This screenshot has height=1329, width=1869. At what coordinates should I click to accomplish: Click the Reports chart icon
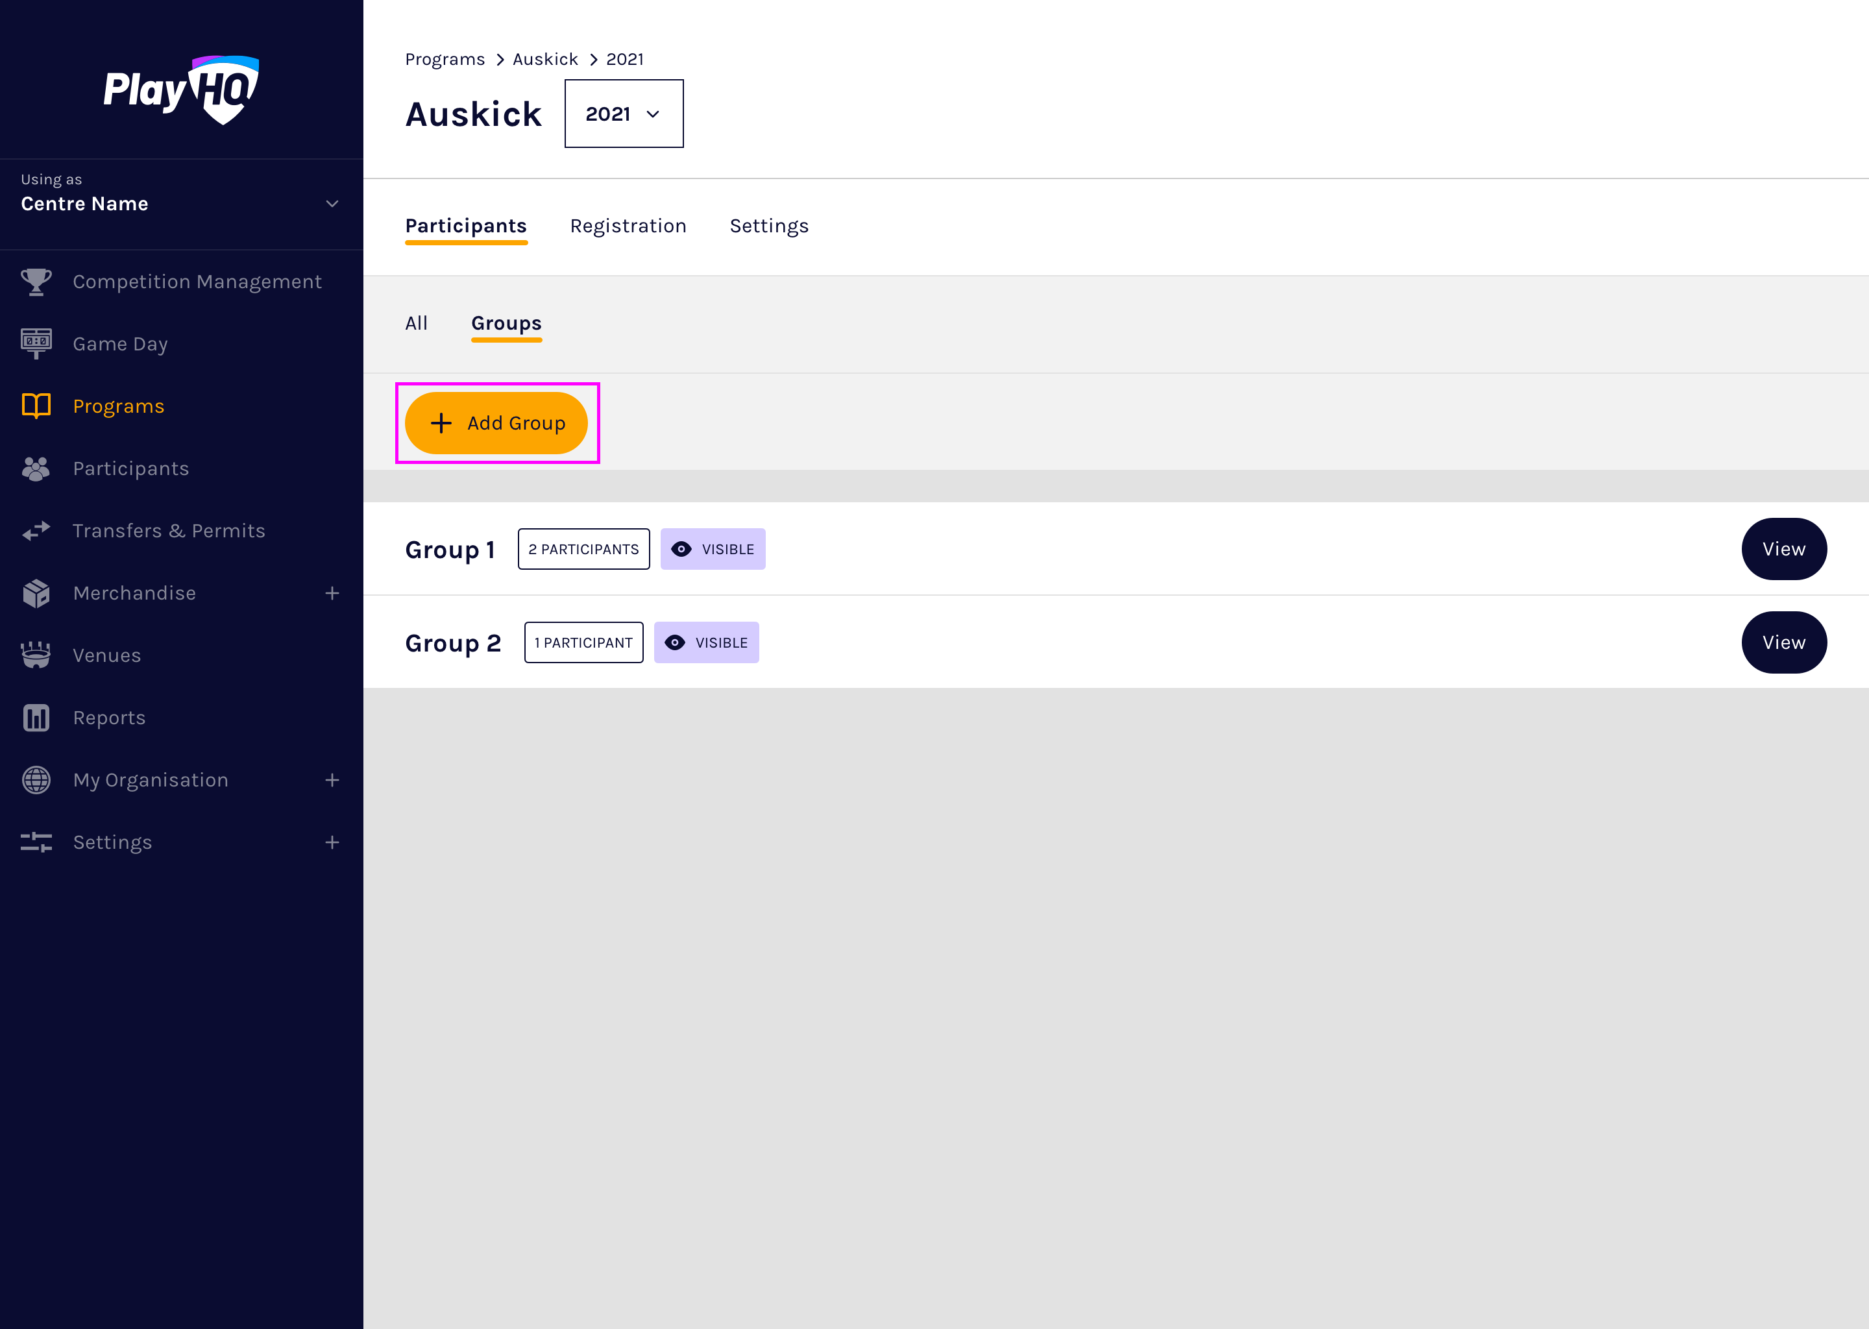click(x=36, y=718)
